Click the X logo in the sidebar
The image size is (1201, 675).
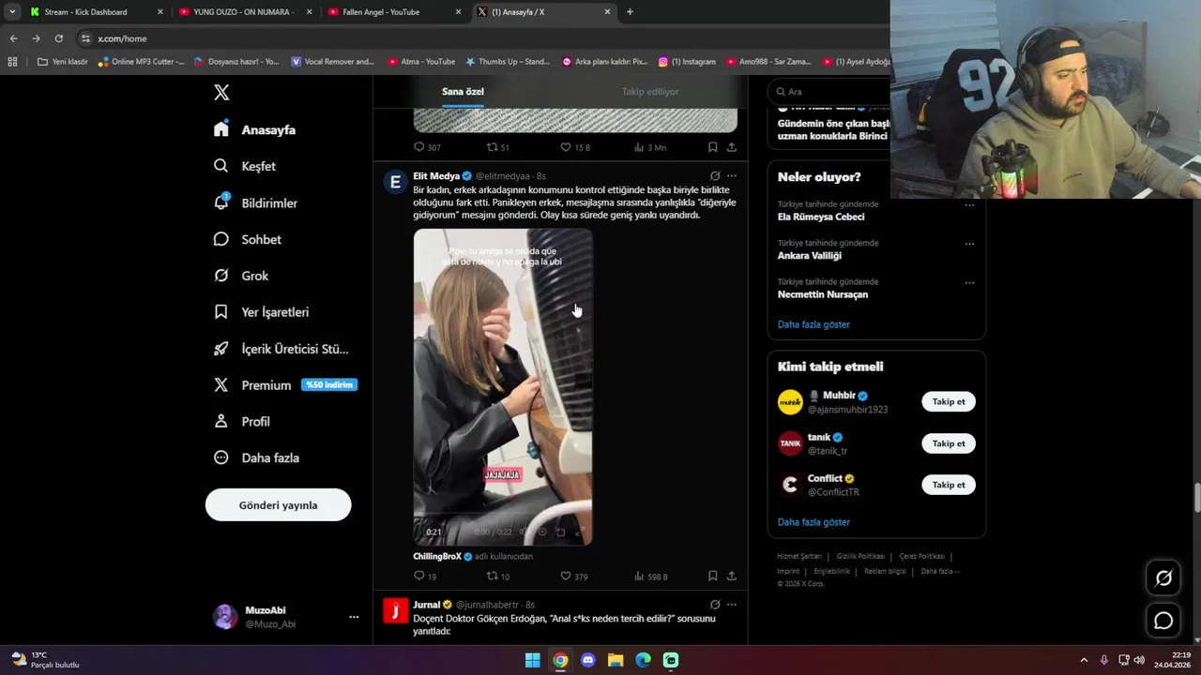pos(221,92)
